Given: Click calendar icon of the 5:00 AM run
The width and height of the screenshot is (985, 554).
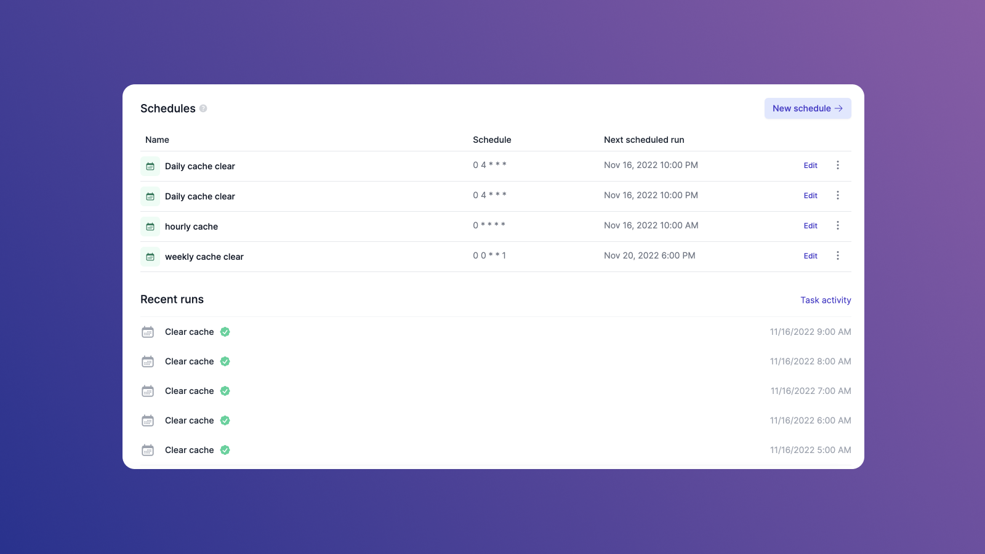Looking at the screenshot, I should coord(148,450).
